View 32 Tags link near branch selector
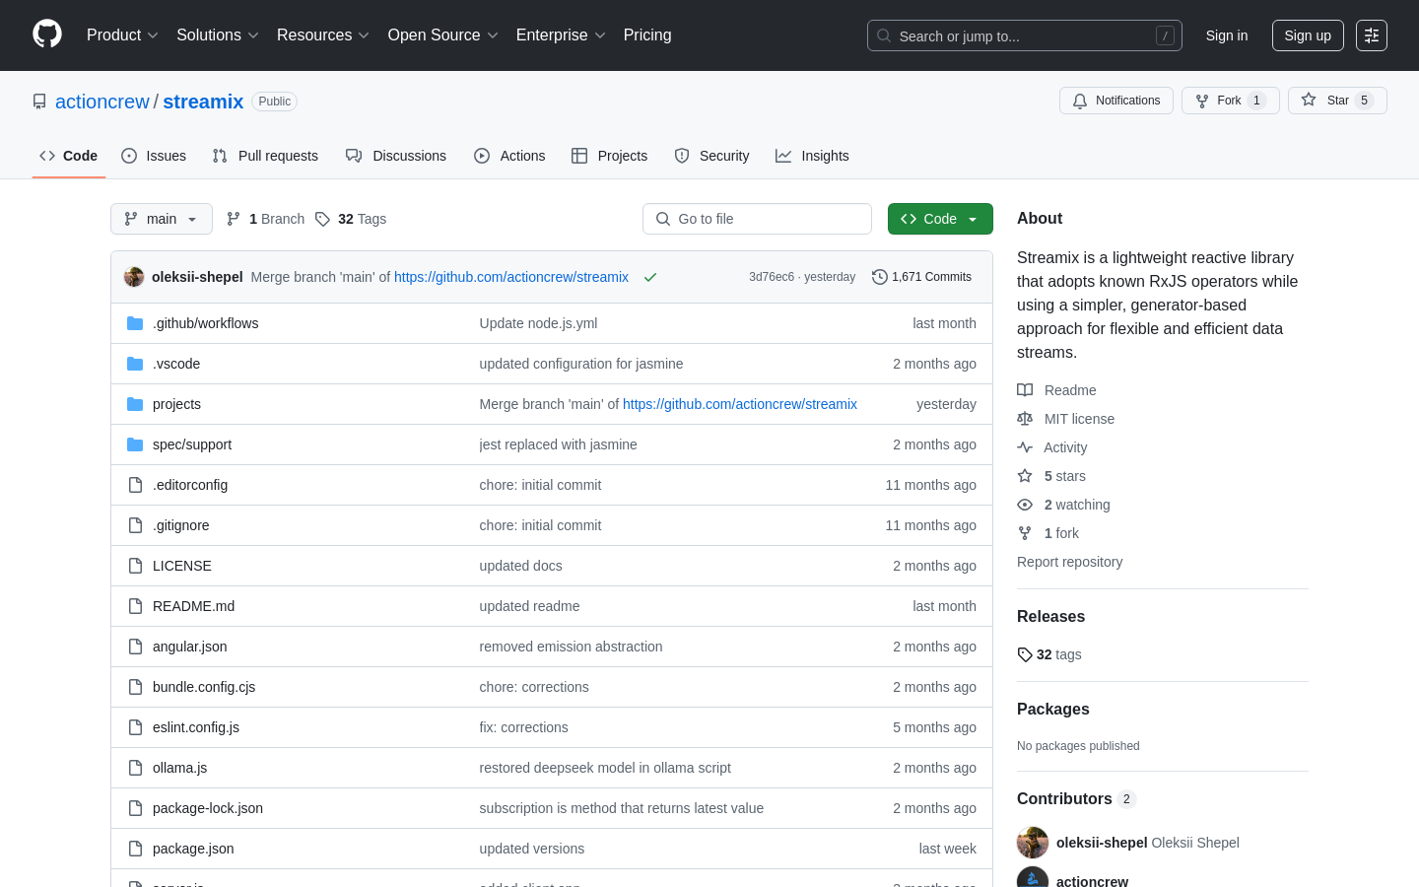The image size is (1419, 887). pos(351,219)
